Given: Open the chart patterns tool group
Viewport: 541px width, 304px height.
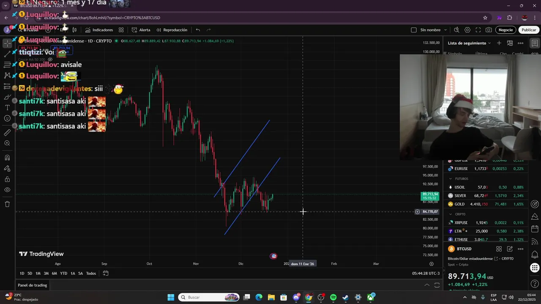Looking at the screenshot, I should point(7,75).
